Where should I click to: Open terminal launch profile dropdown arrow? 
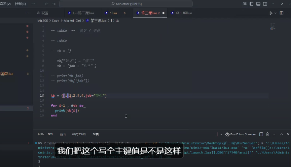pos(221,134)
